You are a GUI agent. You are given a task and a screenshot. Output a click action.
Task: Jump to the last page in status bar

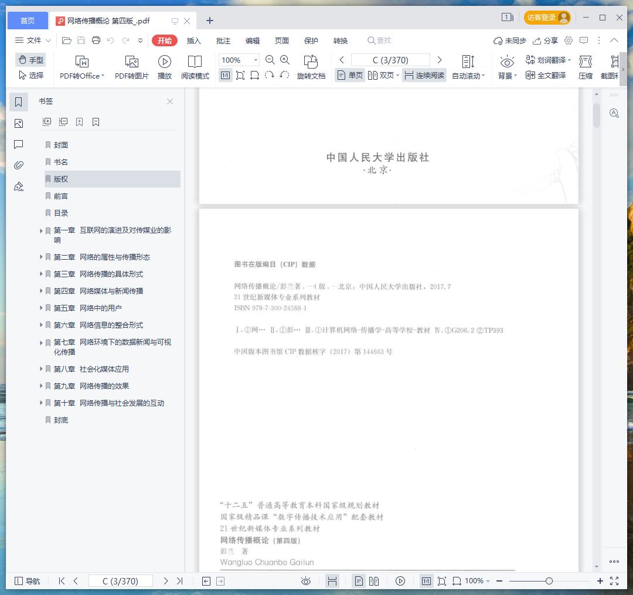(x=180, y=581)
